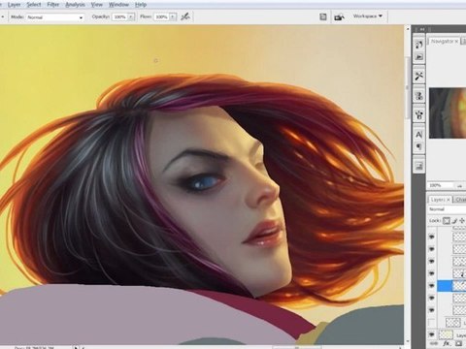Hide the bottom yellow-thumbnail layer
Screen dimensions: 466x349
[432, 334]
